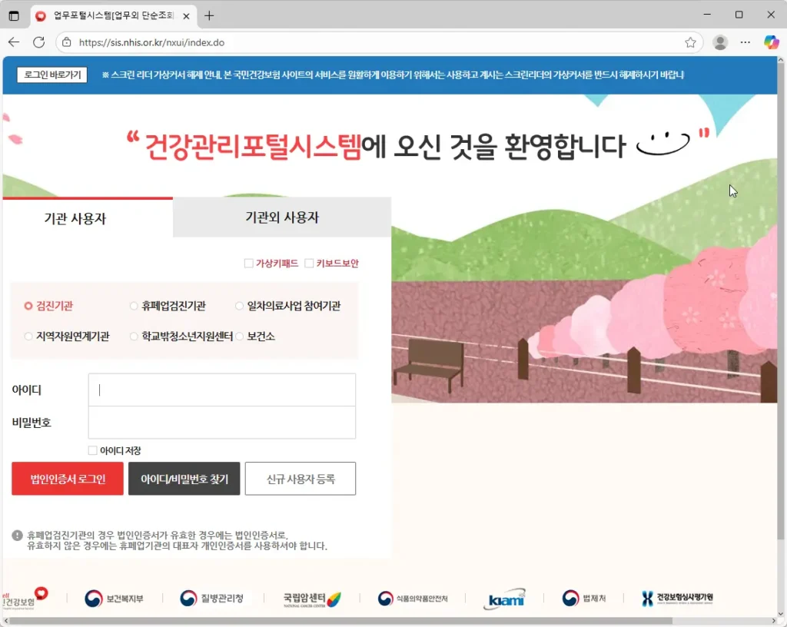
Task: Click the 질병관리청 logo in footer
Action: point(212,599)
